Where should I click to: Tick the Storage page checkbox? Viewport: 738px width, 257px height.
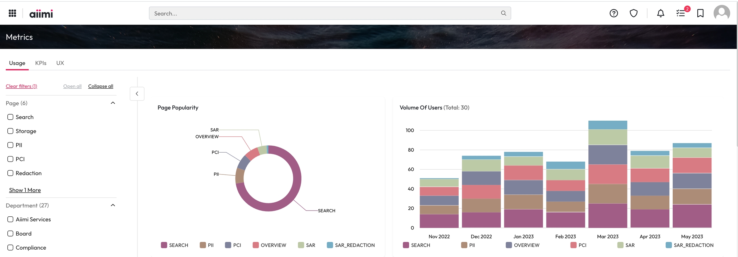tap(10, 131)
